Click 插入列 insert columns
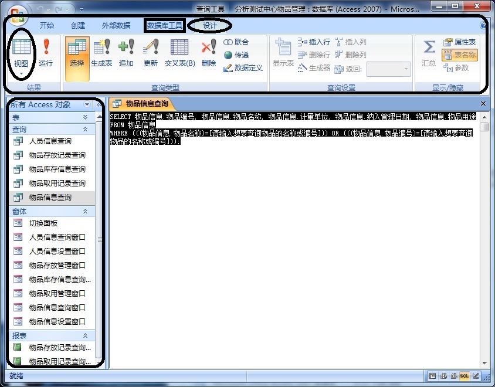495x387 pixels. 350,42
